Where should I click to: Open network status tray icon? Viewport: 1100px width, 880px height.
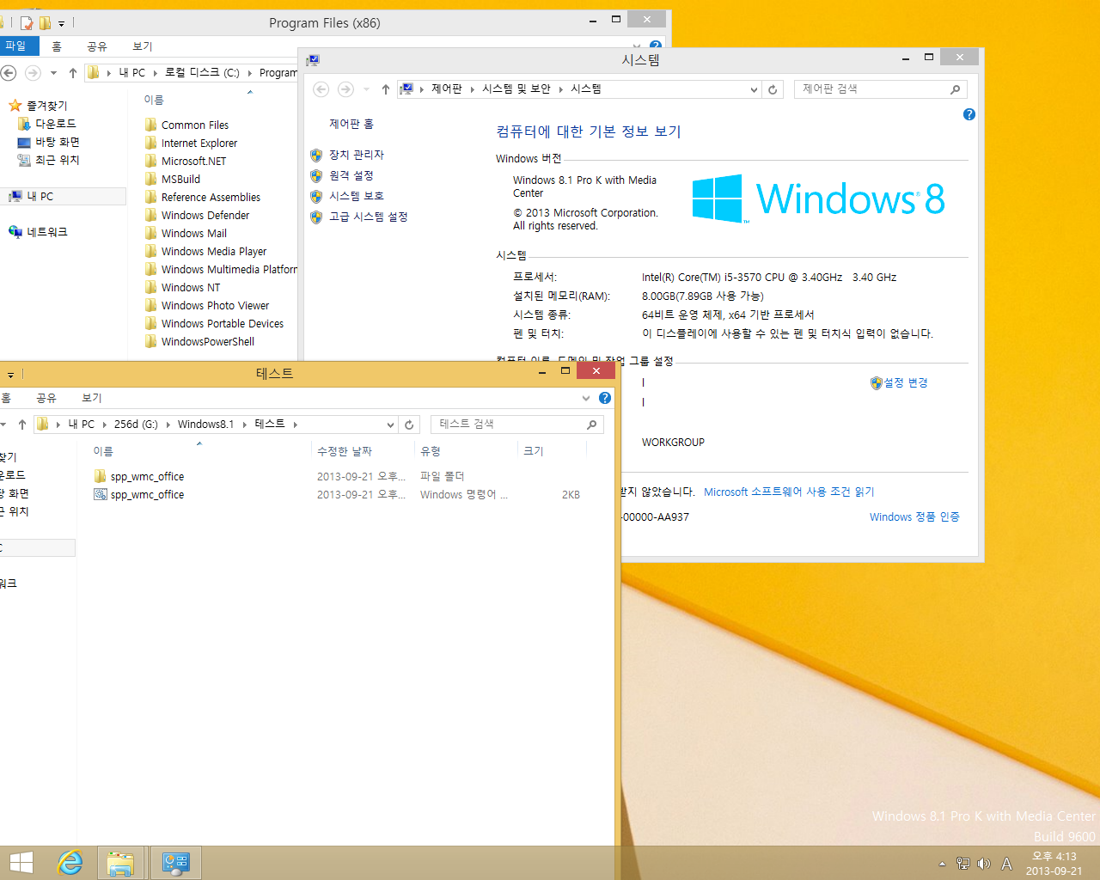[x=962, y=864]
